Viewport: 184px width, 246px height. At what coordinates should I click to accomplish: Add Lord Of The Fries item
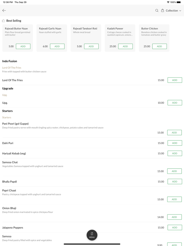tap(175, 80)
